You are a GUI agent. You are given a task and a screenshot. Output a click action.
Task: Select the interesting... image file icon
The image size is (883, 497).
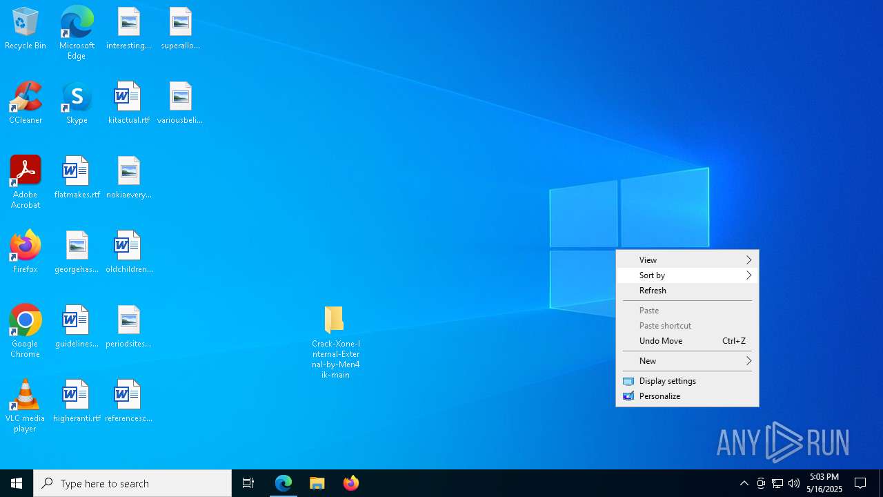[128, 29]
